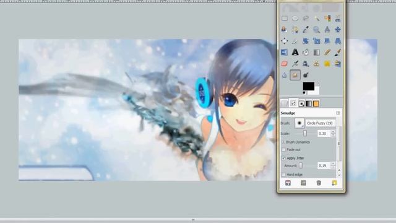Image resolution: width=396 pixels, height=223 pixels.
Task: Select the Measure compass tool
Action: tap(327, 30)
